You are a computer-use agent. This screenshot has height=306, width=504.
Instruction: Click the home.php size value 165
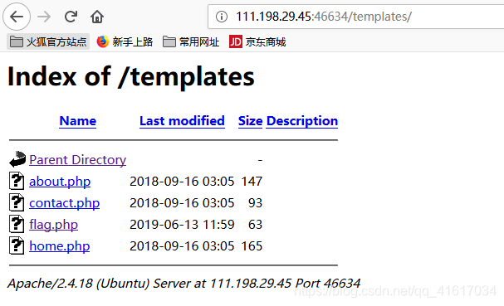(252, 246)
